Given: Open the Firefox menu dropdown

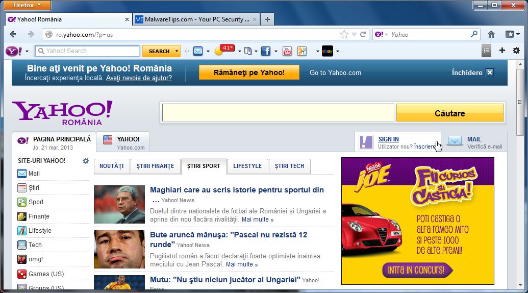Looking at the screenshot, I should (27, 5).
